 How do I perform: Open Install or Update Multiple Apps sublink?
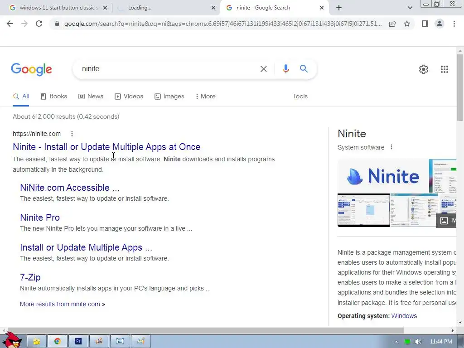tap(86, 247)
